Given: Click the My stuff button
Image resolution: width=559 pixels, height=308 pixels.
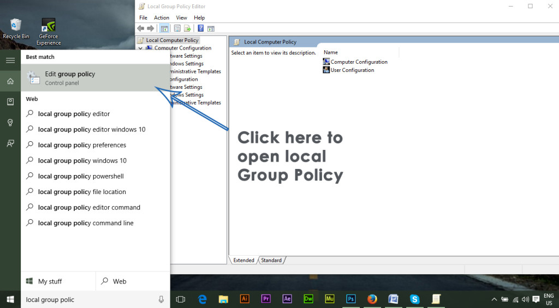Looking at the screenshot, I should (x=58, y=281).
